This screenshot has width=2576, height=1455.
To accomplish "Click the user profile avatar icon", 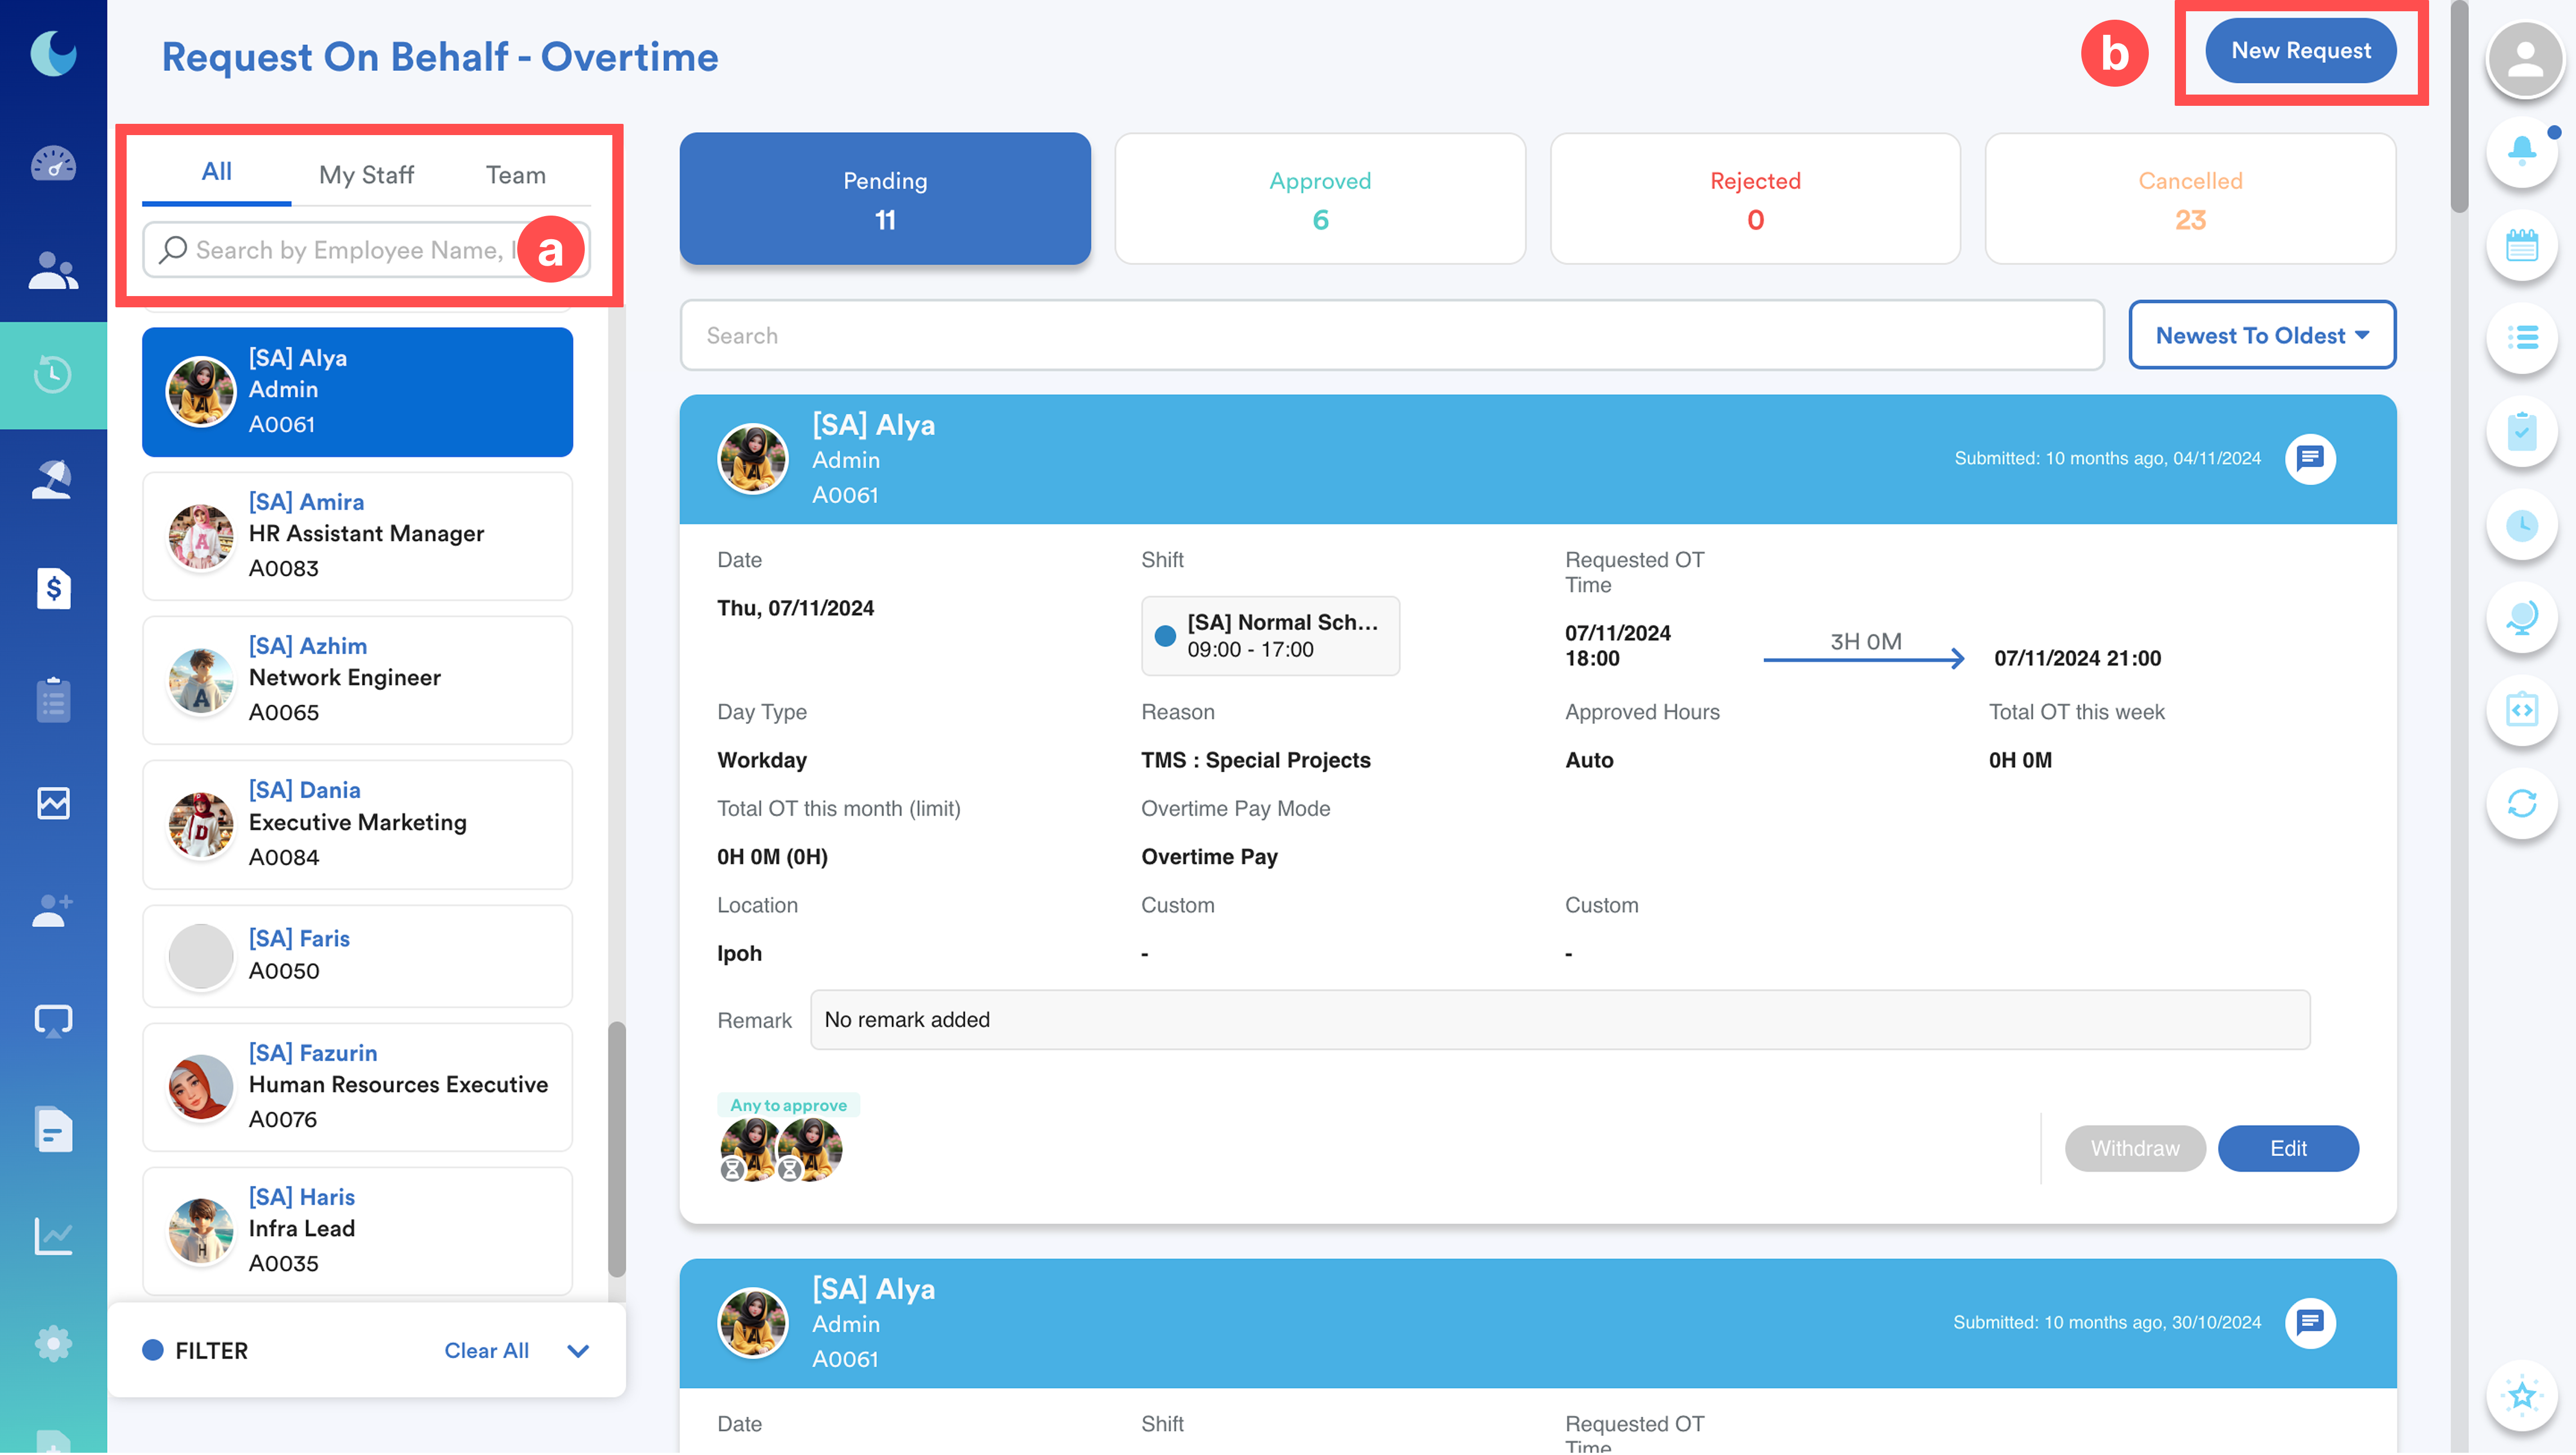I will (x=2524, y=60).
